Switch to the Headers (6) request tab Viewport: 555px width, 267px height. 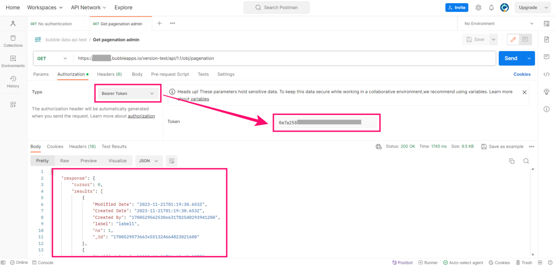coord(109,74)
